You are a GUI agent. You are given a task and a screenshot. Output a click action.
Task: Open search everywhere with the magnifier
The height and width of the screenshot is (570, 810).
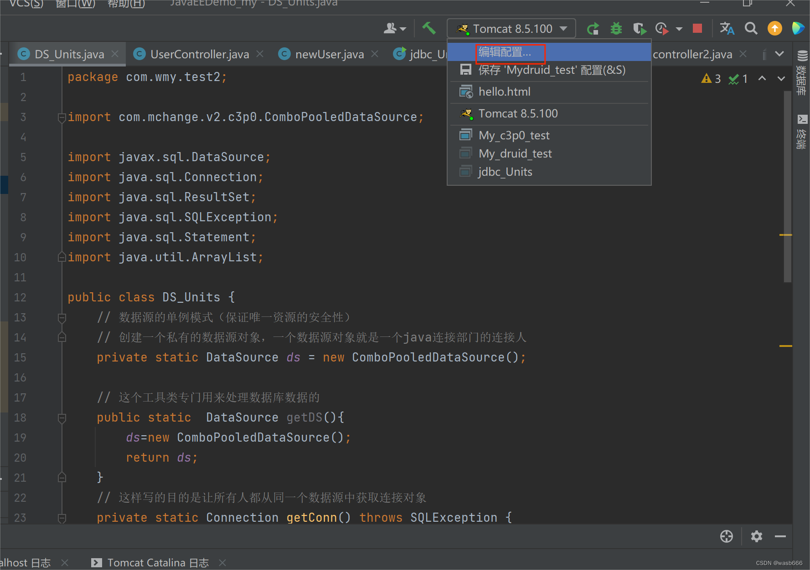point(751,28)
